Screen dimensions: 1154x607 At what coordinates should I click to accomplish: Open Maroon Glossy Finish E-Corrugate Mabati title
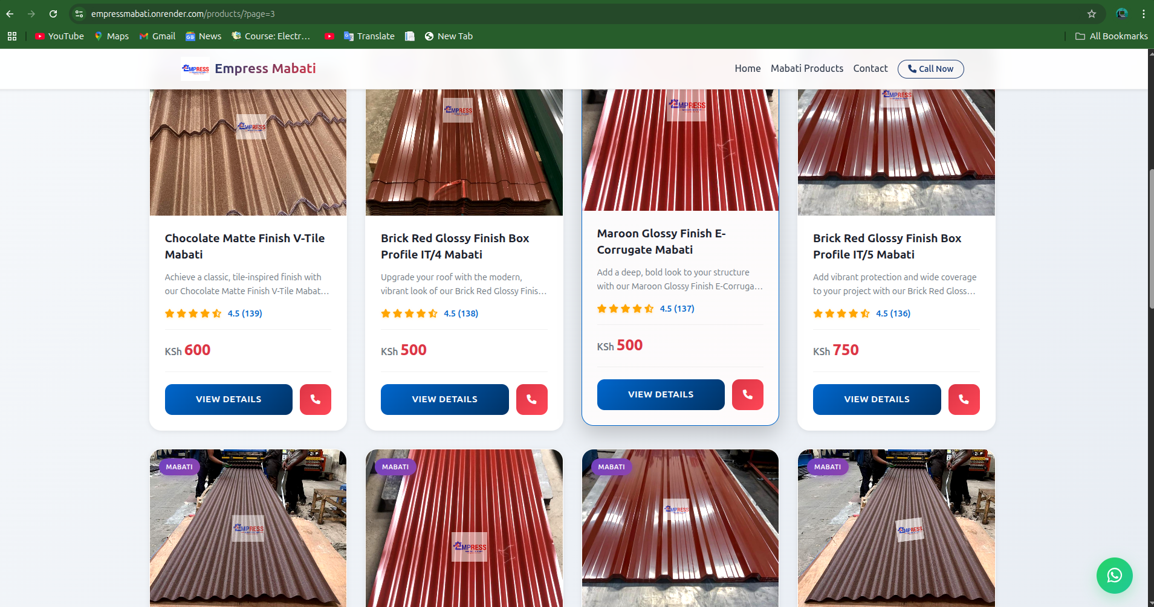[661, 242]
